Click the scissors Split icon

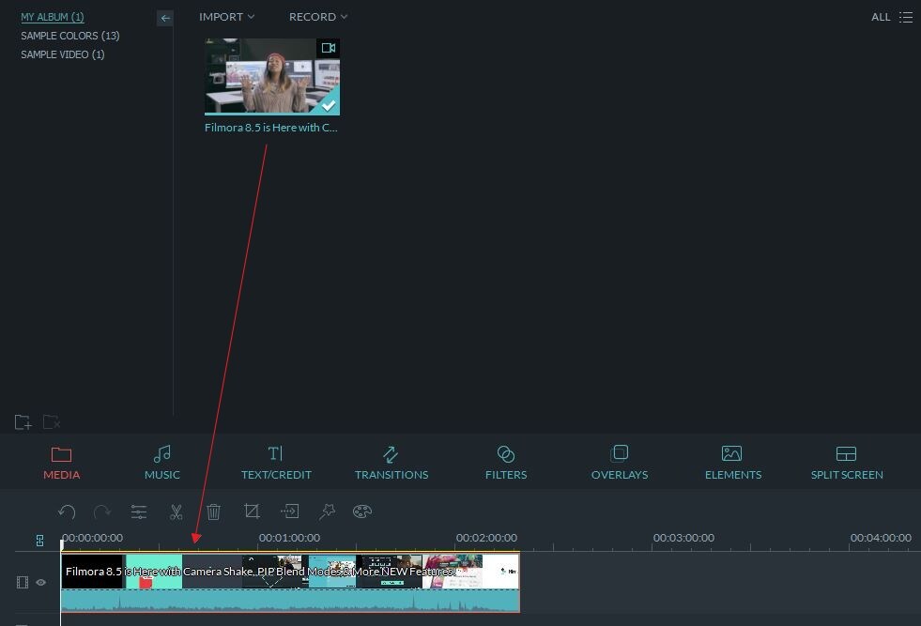pyautogui.click(x=177, y=511)
